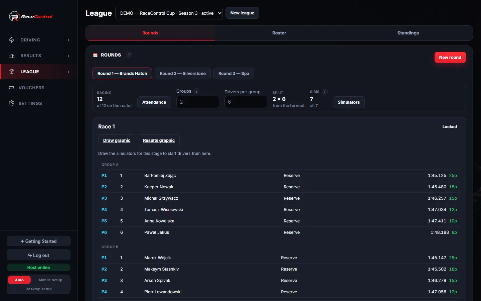The image size is (481, 301).
Task: Click driver name Marek Wójcik
Action: point(158,258)
